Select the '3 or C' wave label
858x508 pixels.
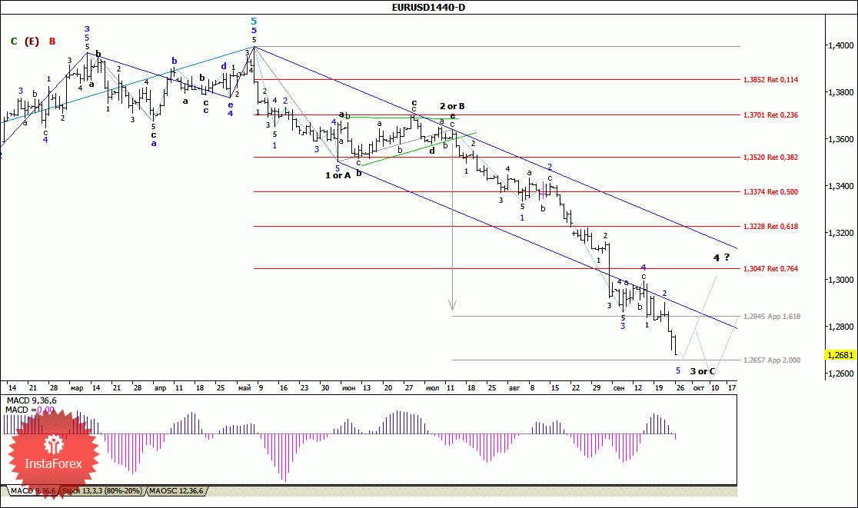[x=703, y=371]
